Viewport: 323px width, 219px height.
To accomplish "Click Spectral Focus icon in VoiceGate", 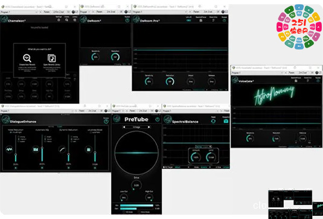I will click(296, 81).
